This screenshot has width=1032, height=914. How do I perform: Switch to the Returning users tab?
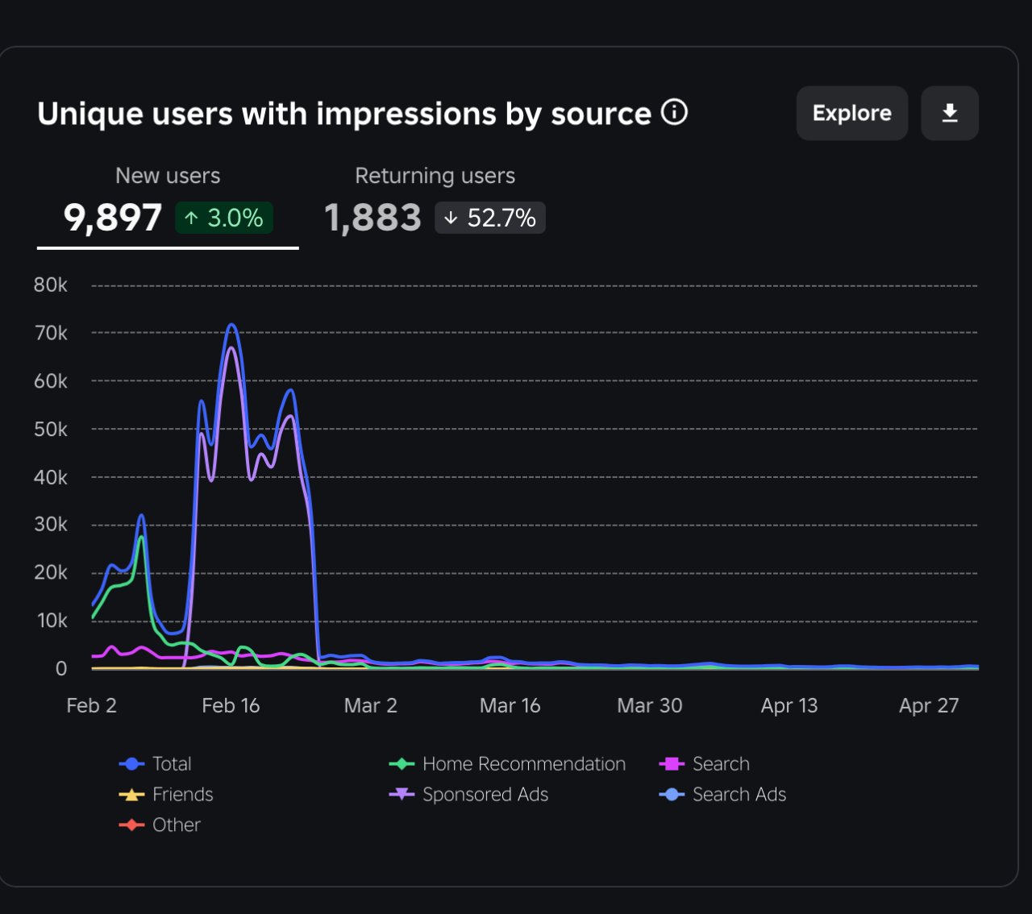(435, 201)
